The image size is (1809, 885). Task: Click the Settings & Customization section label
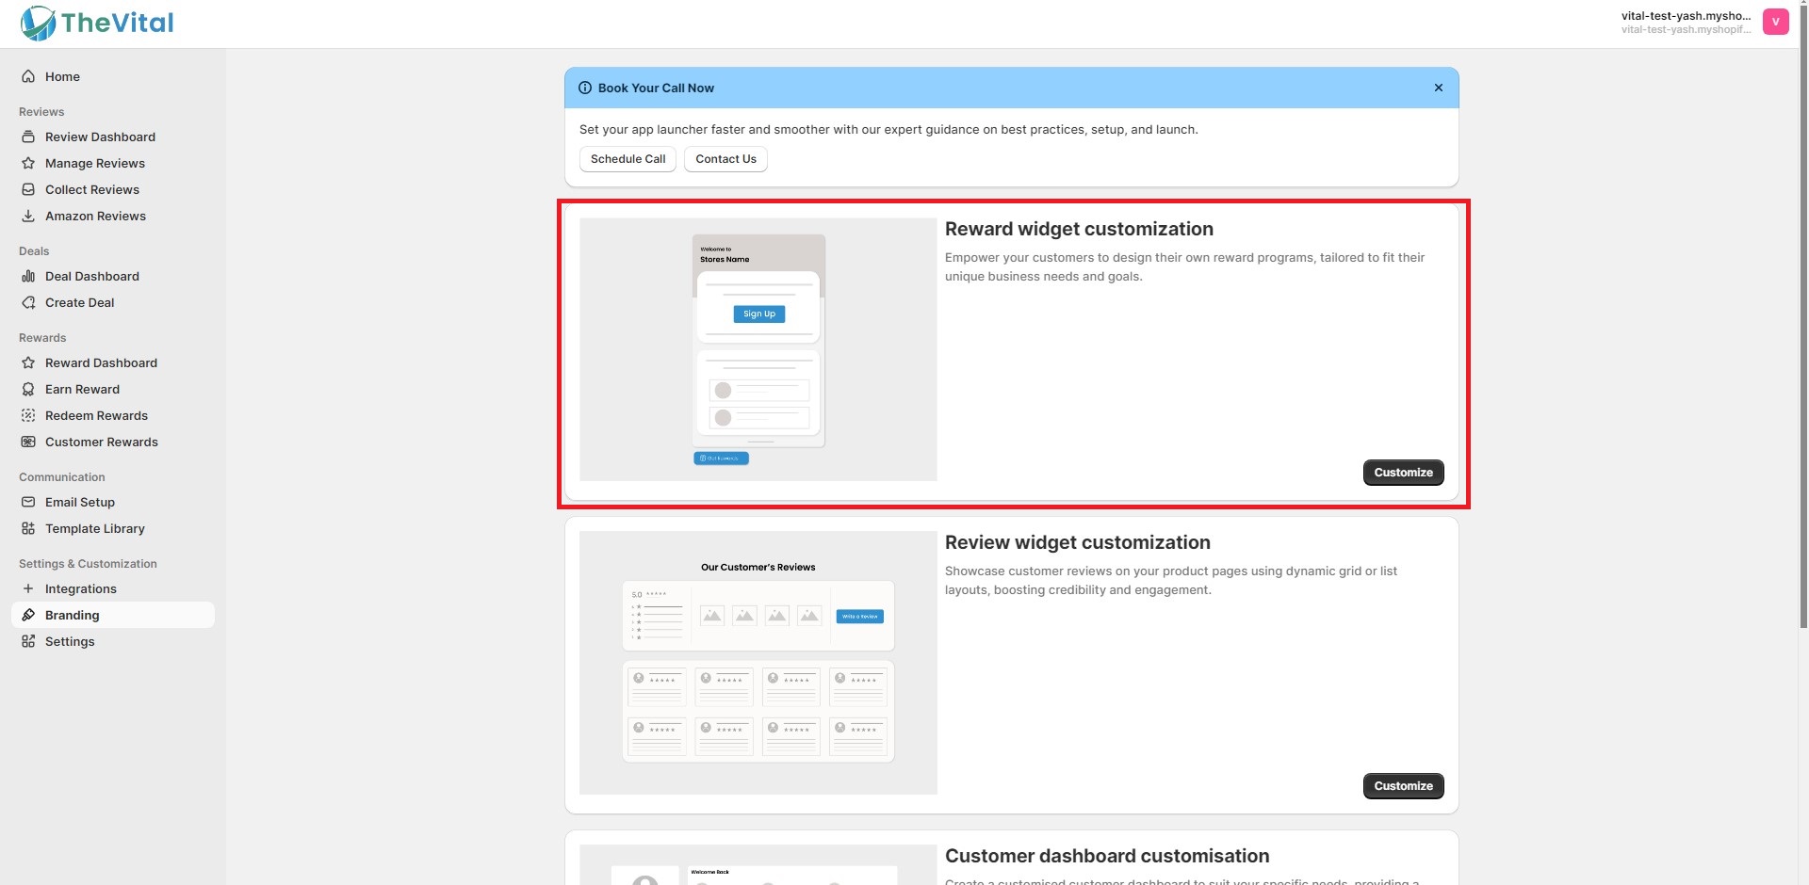[x=88, y=564]
